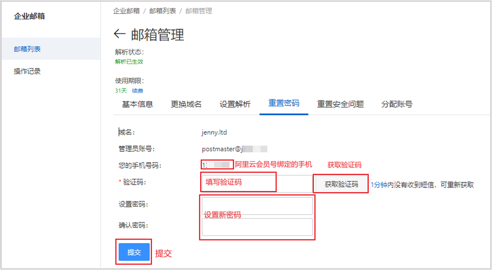Click the 企业邮箱 sidebar title
The height and width of the screenshot is (270, 492).
pyautogui.click(x=29, y=16)
